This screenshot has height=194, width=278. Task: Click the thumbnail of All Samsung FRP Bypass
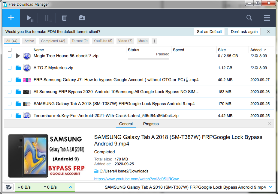click(27, 92)
